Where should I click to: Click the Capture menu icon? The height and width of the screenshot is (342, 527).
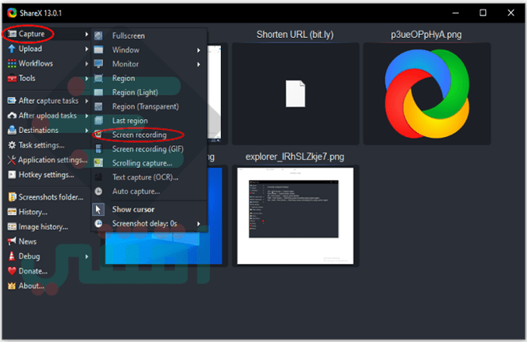click(12, 34)
